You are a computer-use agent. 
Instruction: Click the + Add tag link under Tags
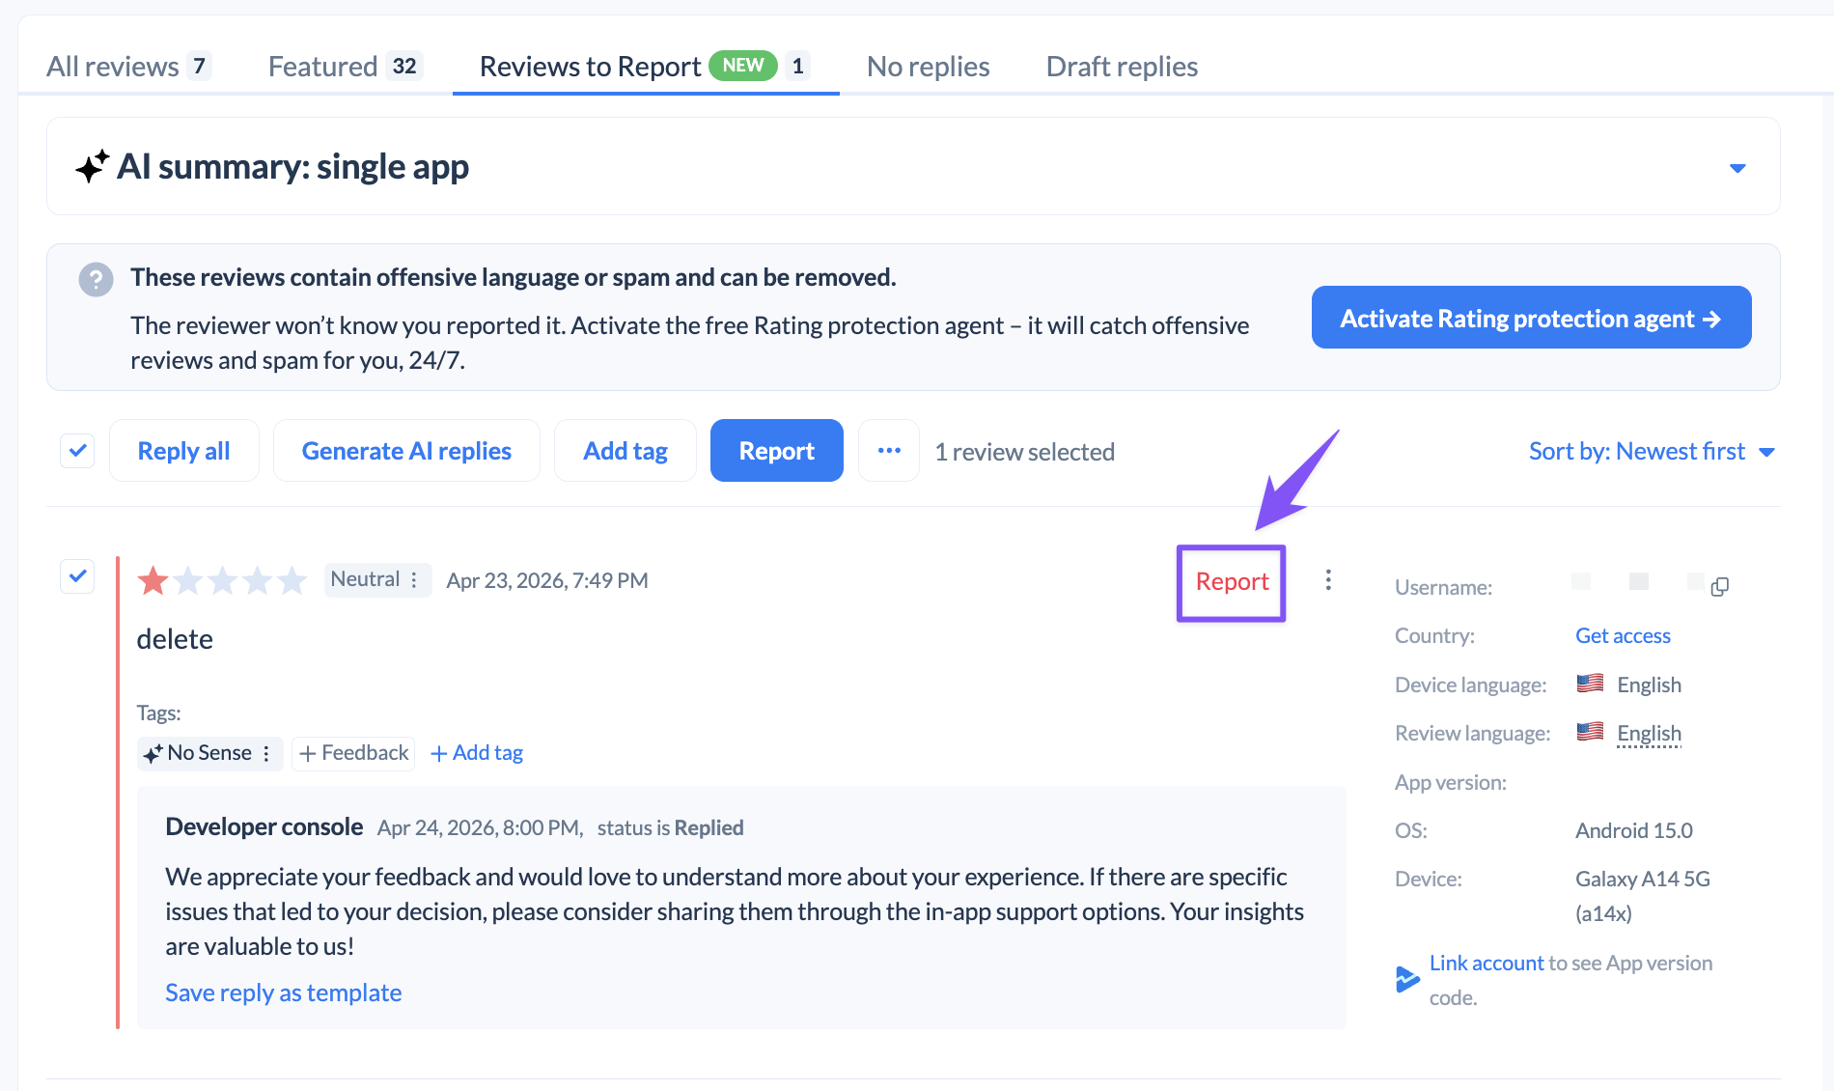(x=477, y=753)
